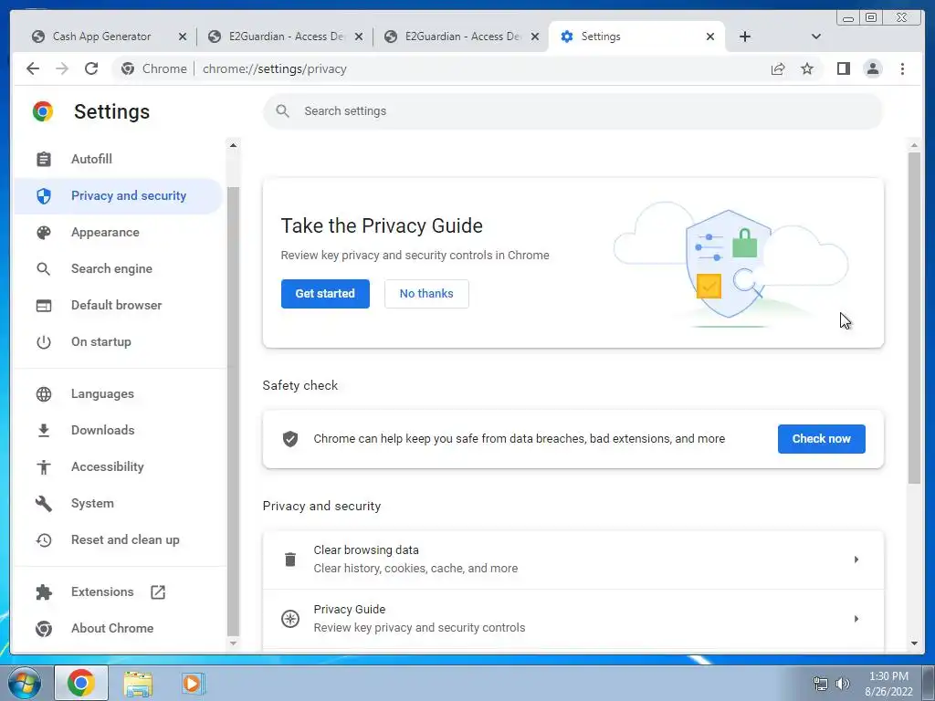935x701 pixels.
Task: Close the Cash App Generator tab
Action: coord(183,37)
